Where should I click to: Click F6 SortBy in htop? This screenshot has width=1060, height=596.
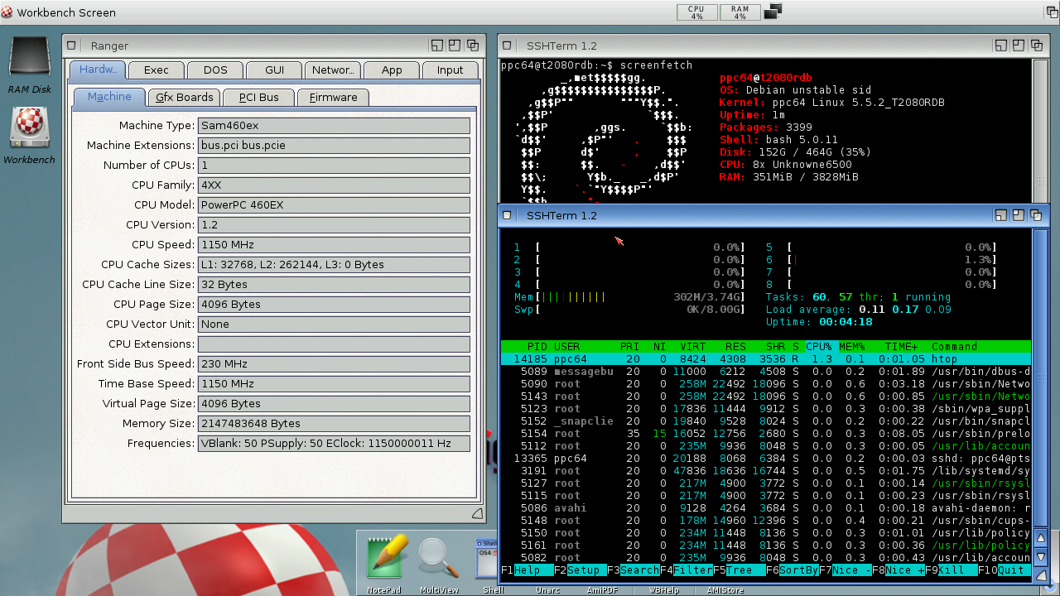[x=792, y=570]
